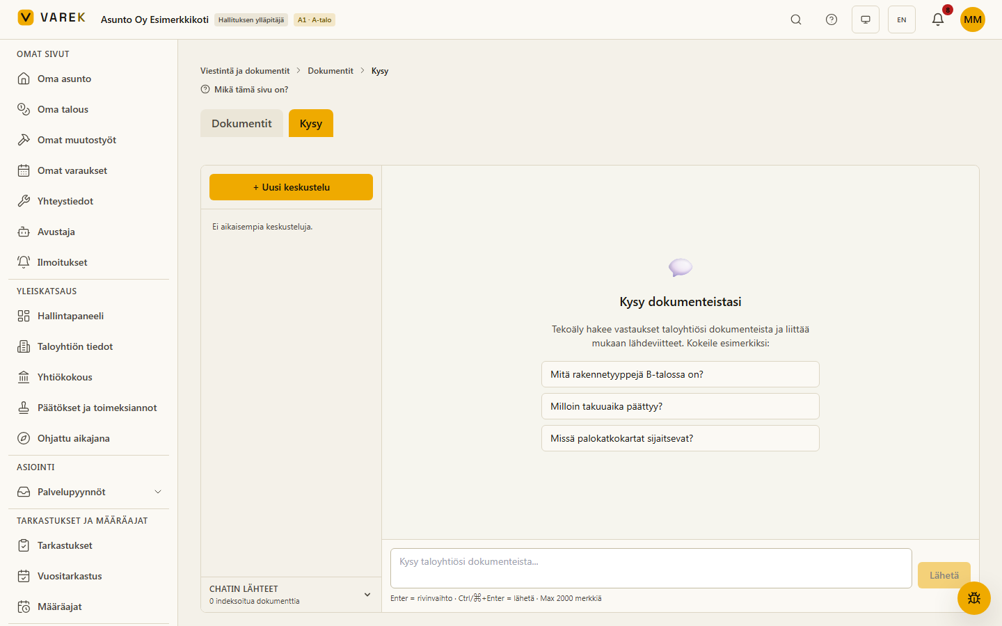
Task: Toggle the display mode monitor icon
Action: (x=866, y=19)
